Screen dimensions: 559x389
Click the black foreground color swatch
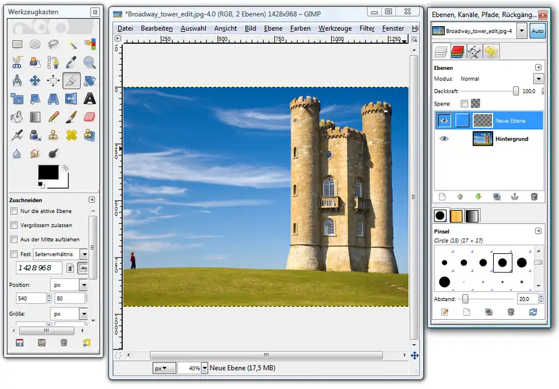click(48, 172)
